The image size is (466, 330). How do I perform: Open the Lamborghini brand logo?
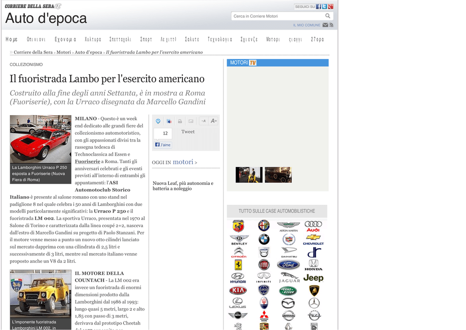click(x=314, y=290)
